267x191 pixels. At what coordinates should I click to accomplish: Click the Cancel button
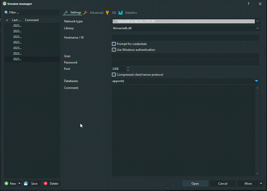[223, 184]
